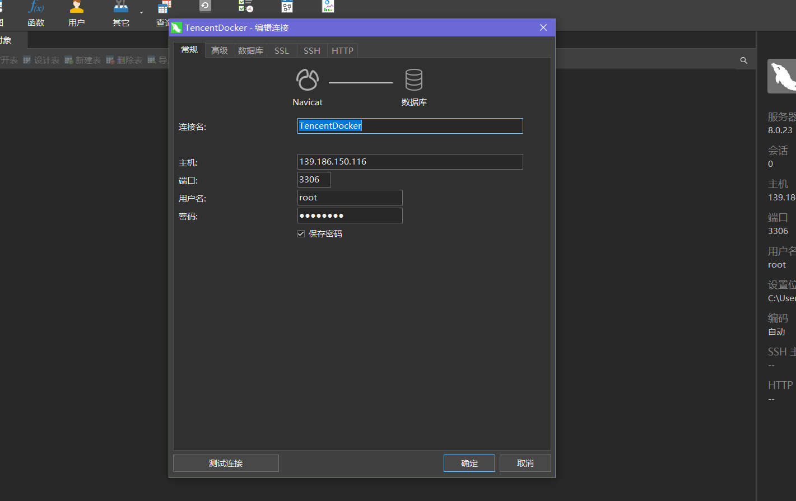Click the 主机 host address field

[410, 162]
